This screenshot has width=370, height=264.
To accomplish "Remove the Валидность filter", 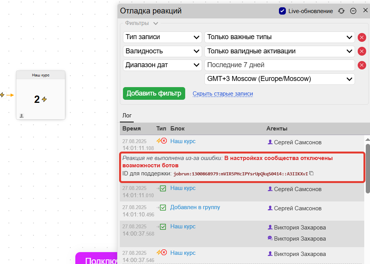I will [x=362, y=51].
